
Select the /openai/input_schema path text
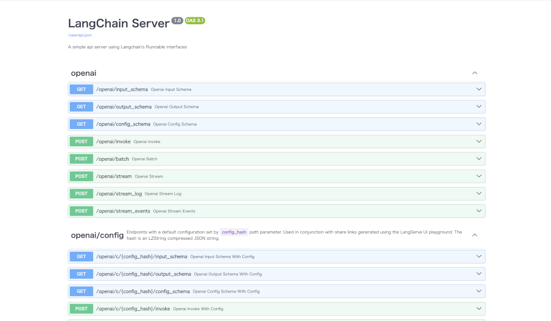122,89
